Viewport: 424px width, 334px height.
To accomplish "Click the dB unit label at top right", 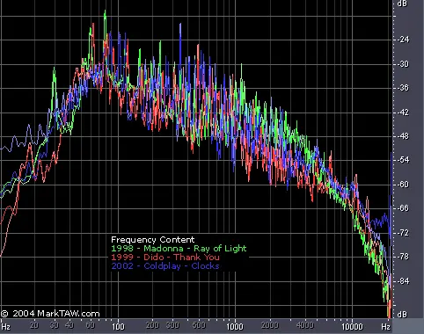I will click(x=402, y=4).
